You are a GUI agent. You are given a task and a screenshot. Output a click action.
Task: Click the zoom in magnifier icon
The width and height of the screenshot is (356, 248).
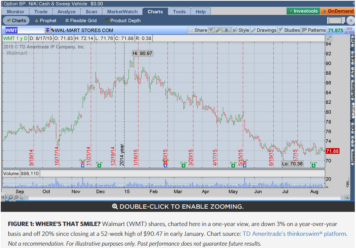11,198
